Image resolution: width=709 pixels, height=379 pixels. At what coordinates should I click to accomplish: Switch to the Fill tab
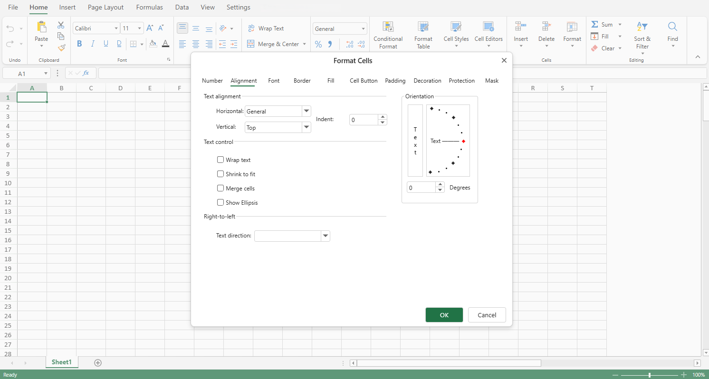point(331,81)
